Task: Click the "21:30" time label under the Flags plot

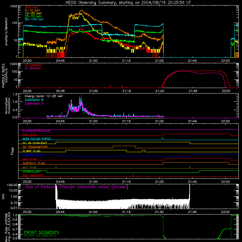Action: tap(159, 182)
